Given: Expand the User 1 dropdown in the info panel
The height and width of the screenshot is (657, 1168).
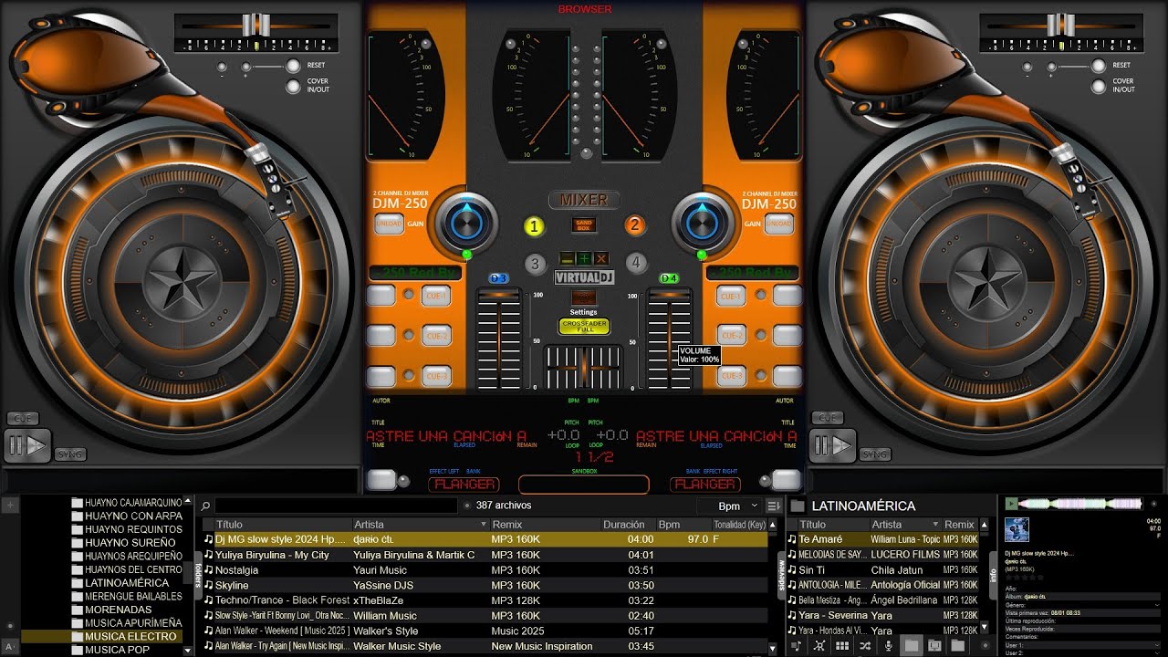Looking at the screenshot, I should pos(1156,645).
